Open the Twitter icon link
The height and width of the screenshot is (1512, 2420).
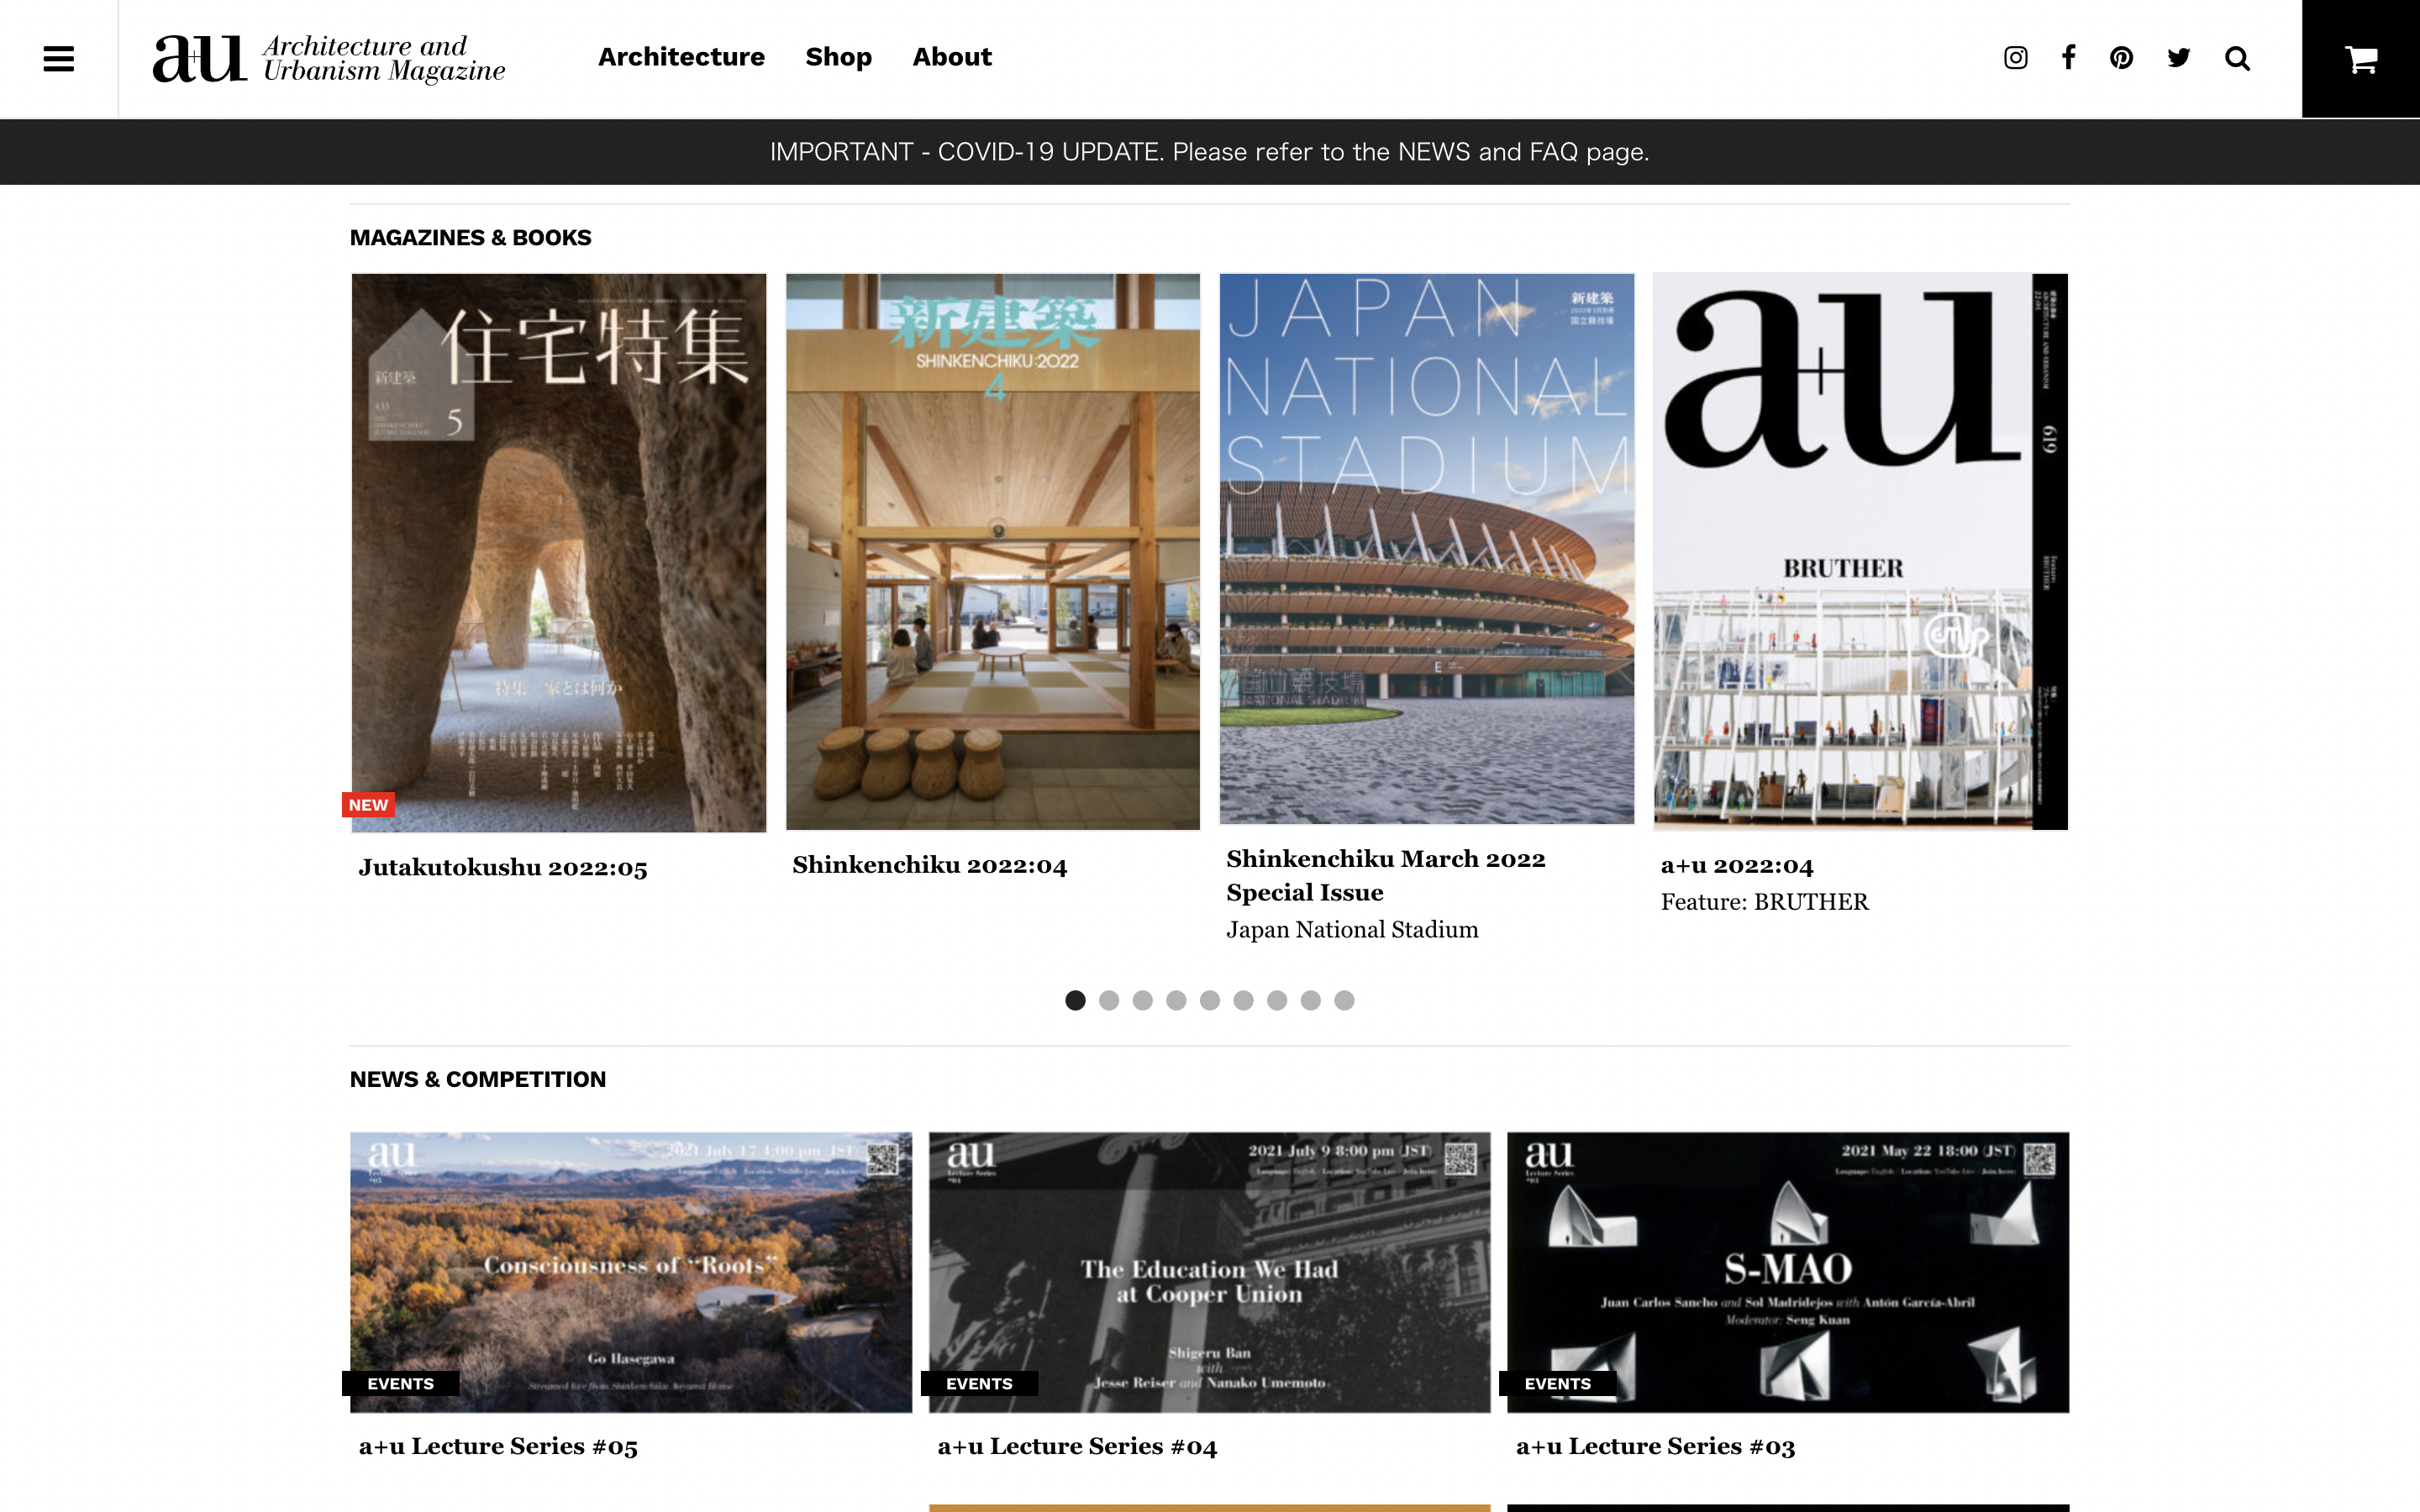(2178, 58)
